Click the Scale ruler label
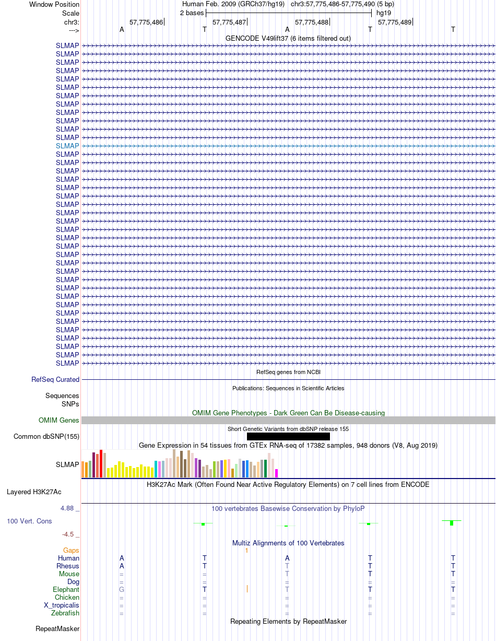The height and width of the screenshot is (641, 496). 70,13
